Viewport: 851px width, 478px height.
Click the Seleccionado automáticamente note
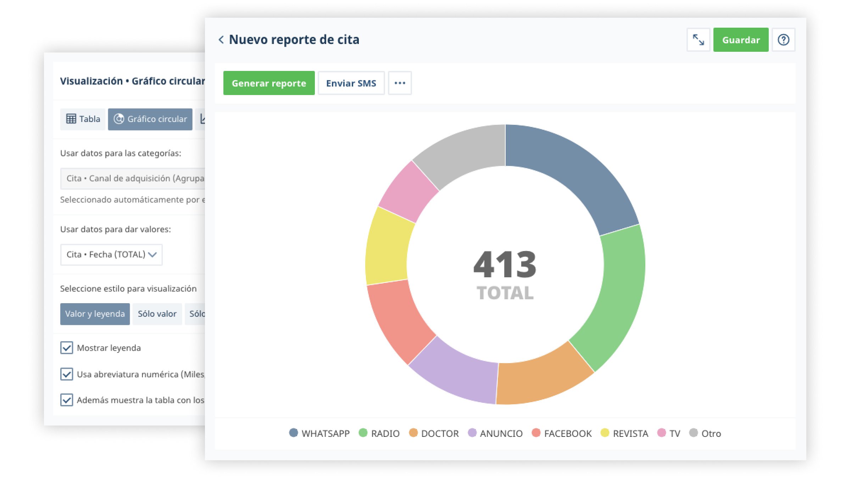point(133,200)
